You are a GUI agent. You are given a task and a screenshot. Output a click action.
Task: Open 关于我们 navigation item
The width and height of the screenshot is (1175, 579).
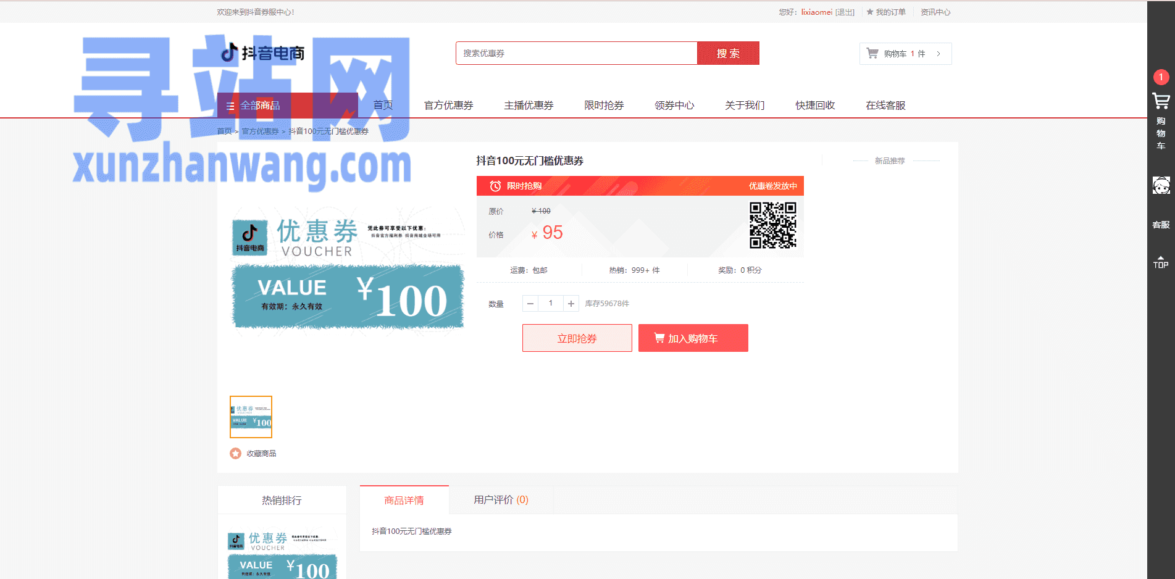[745, 106]
